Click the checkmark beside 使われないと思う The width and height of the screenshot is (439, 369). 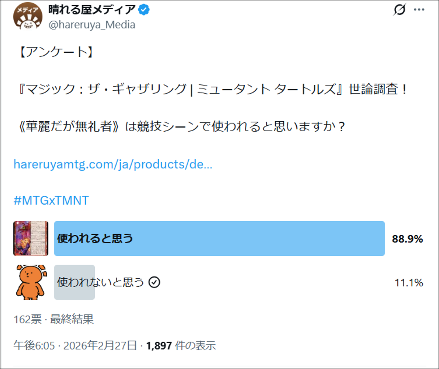154,282
